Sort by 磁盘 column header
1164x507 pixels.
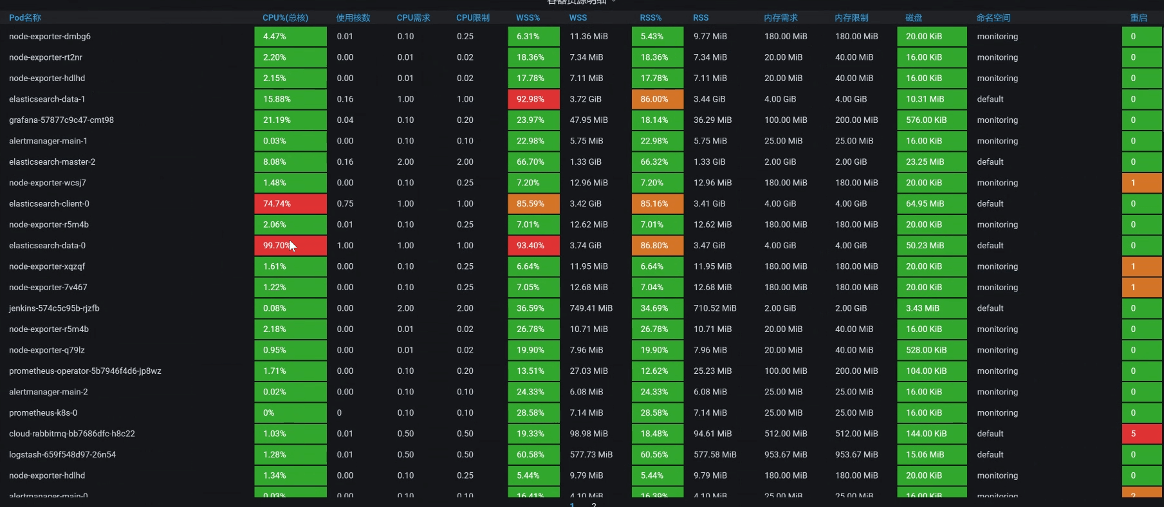[x=914, y=18]
